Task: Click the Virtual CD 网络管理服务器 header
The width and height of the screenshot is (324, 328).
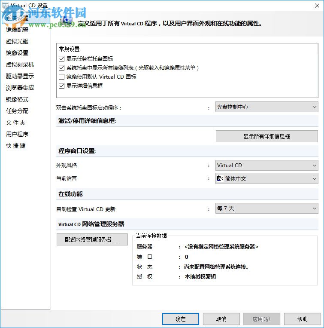Action: click(x=91, y=224)
